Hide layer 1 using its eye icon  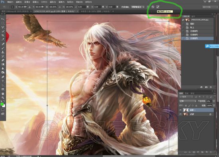click(180, 110)
